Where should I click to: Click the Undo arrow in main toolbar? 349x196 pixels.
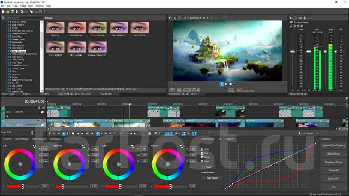coord(40,11)
